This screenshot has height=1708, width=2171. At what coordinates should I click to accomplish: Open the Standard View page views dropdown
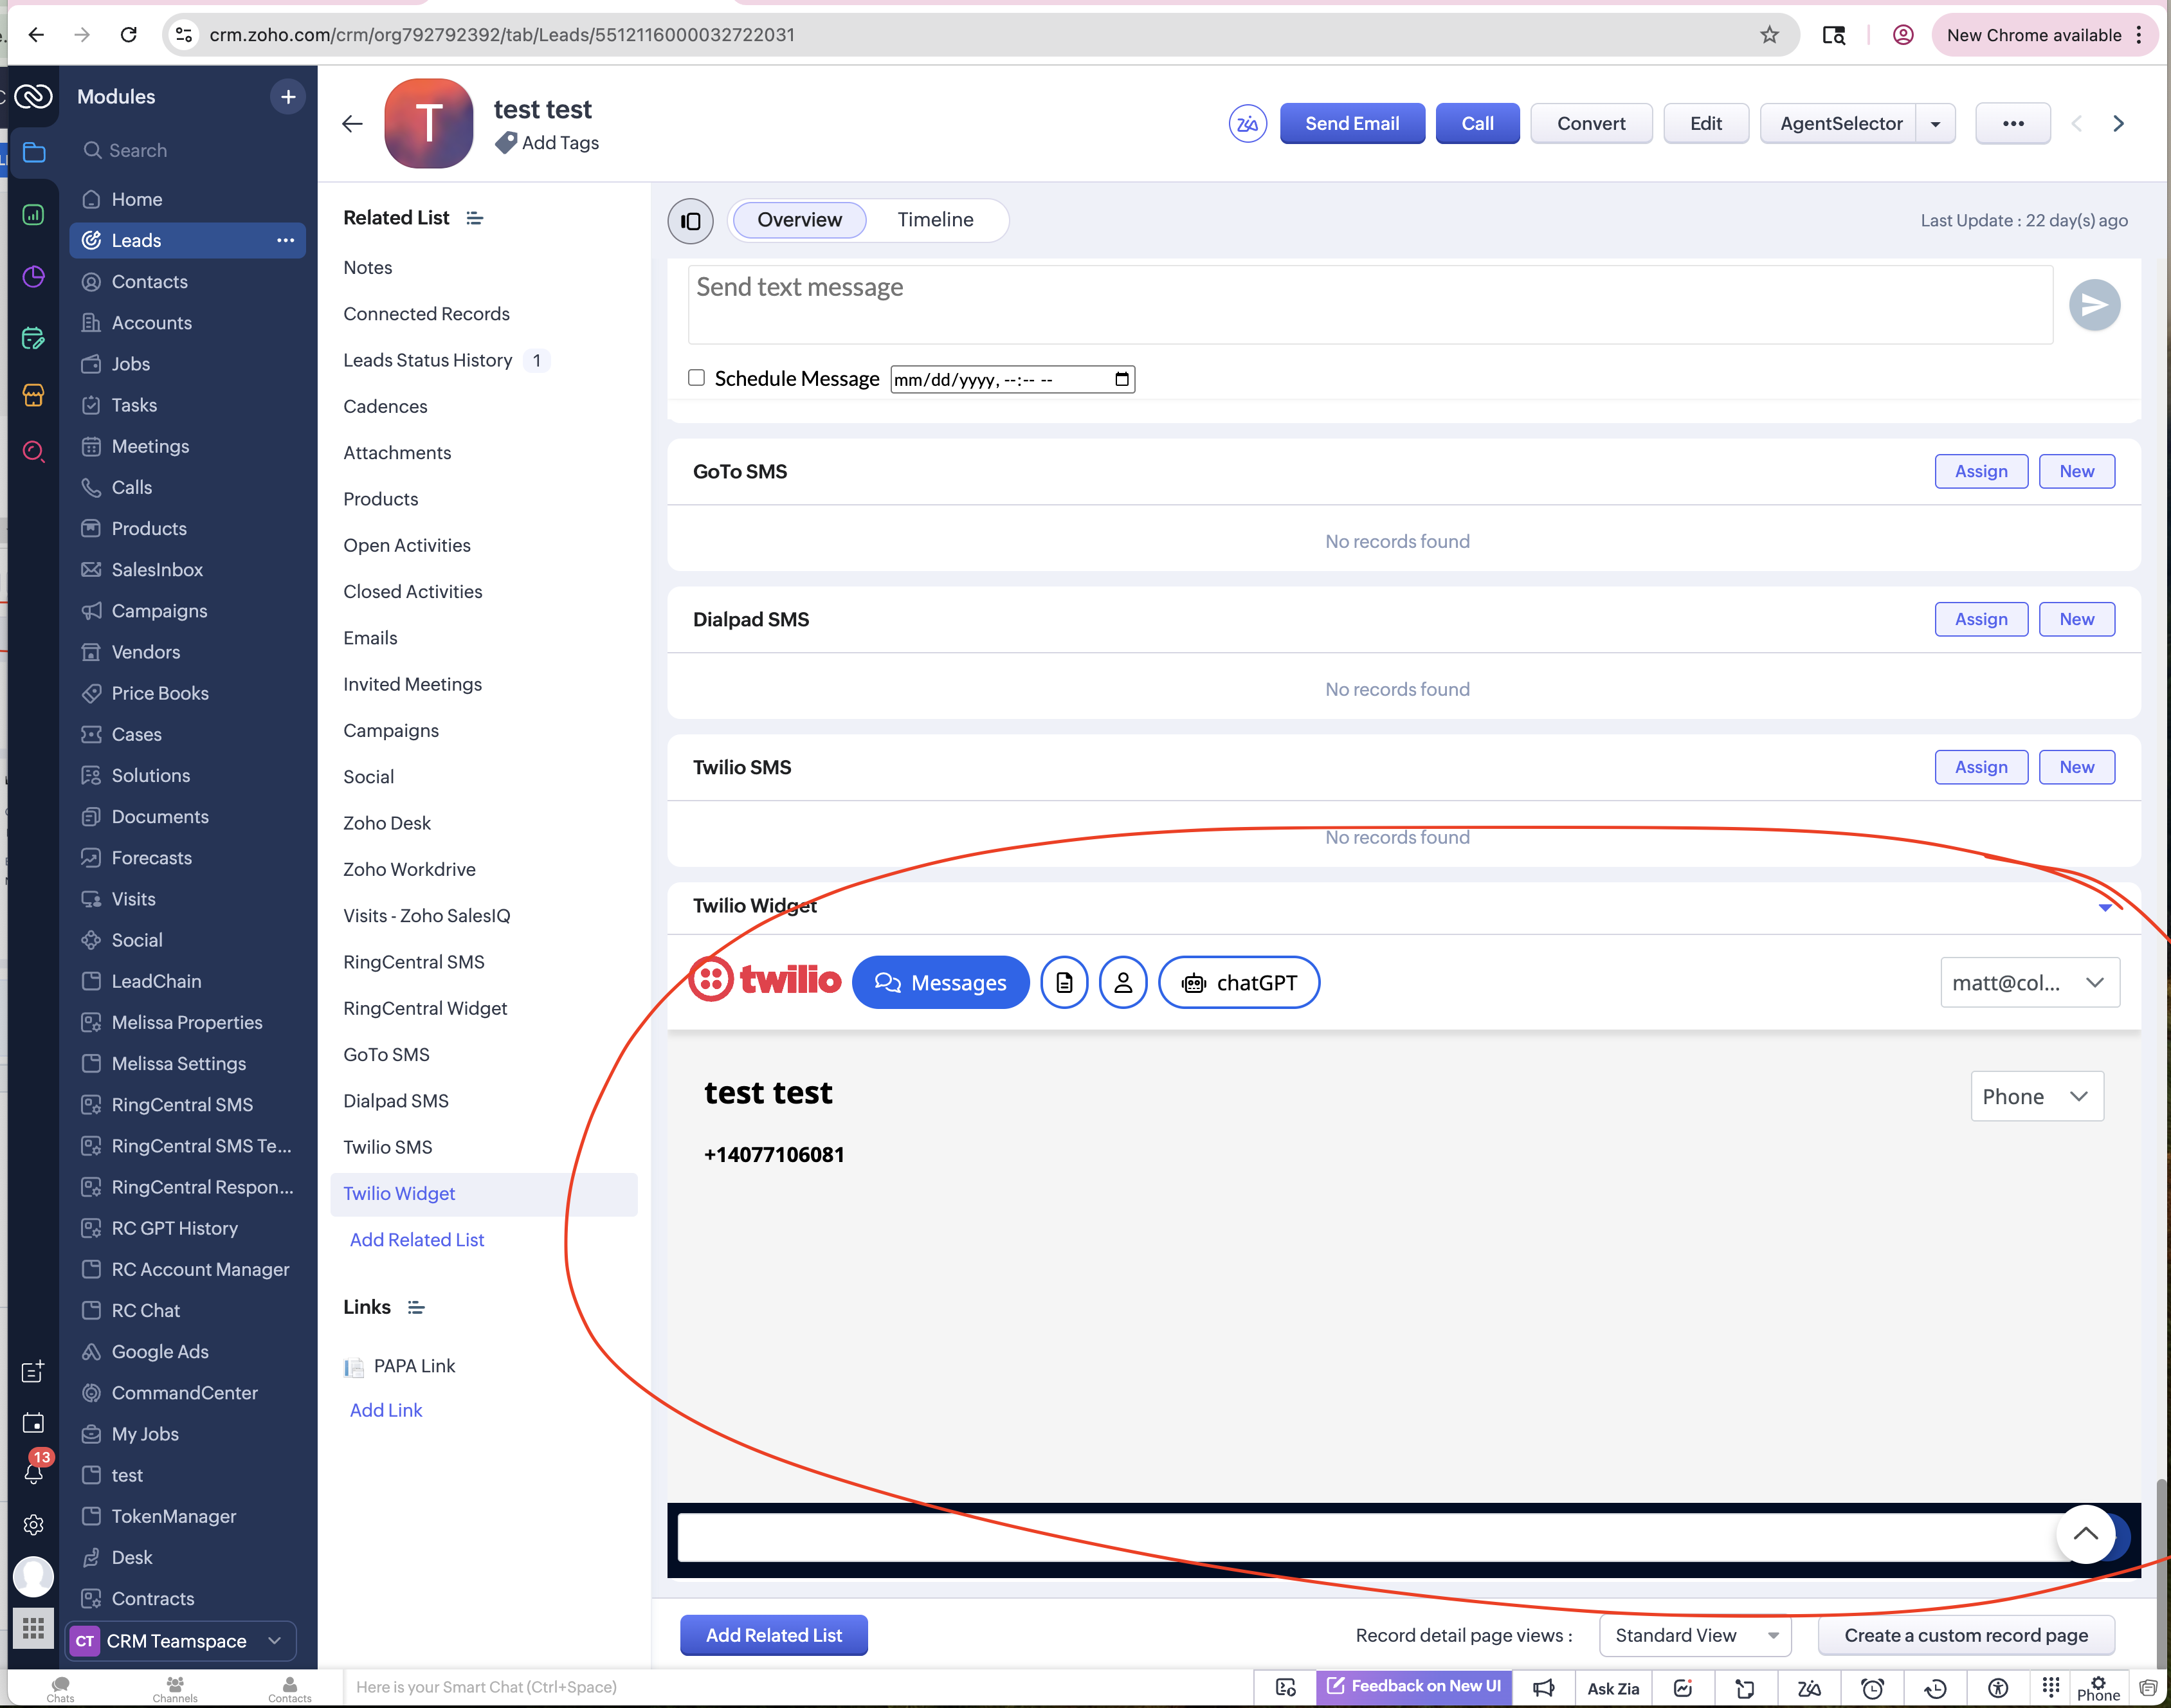click(x=1695, y=1635)
